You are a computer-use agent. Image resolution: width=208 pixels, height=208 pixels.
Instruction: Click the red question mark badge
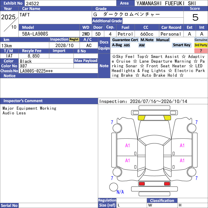point(201,50)
